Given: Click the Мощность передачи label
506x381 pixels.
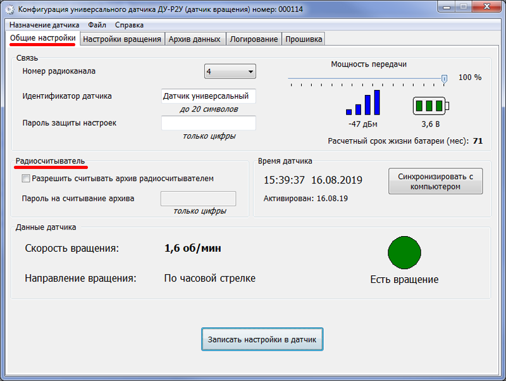Looking at the screenshot, I should (x=369, y=65).
